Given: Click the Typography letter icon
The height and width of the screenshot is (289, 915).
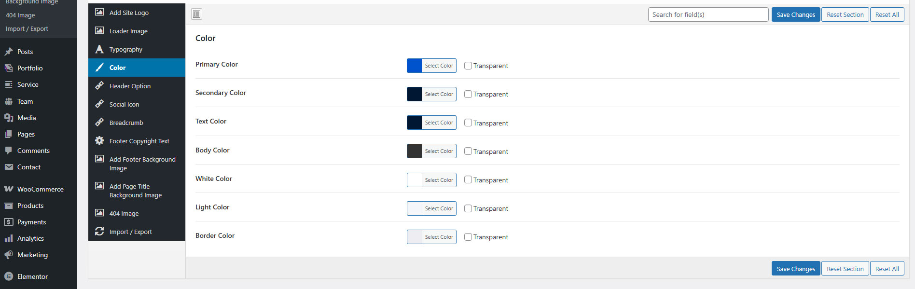Looking at the screenshot, I should point(99,49).
